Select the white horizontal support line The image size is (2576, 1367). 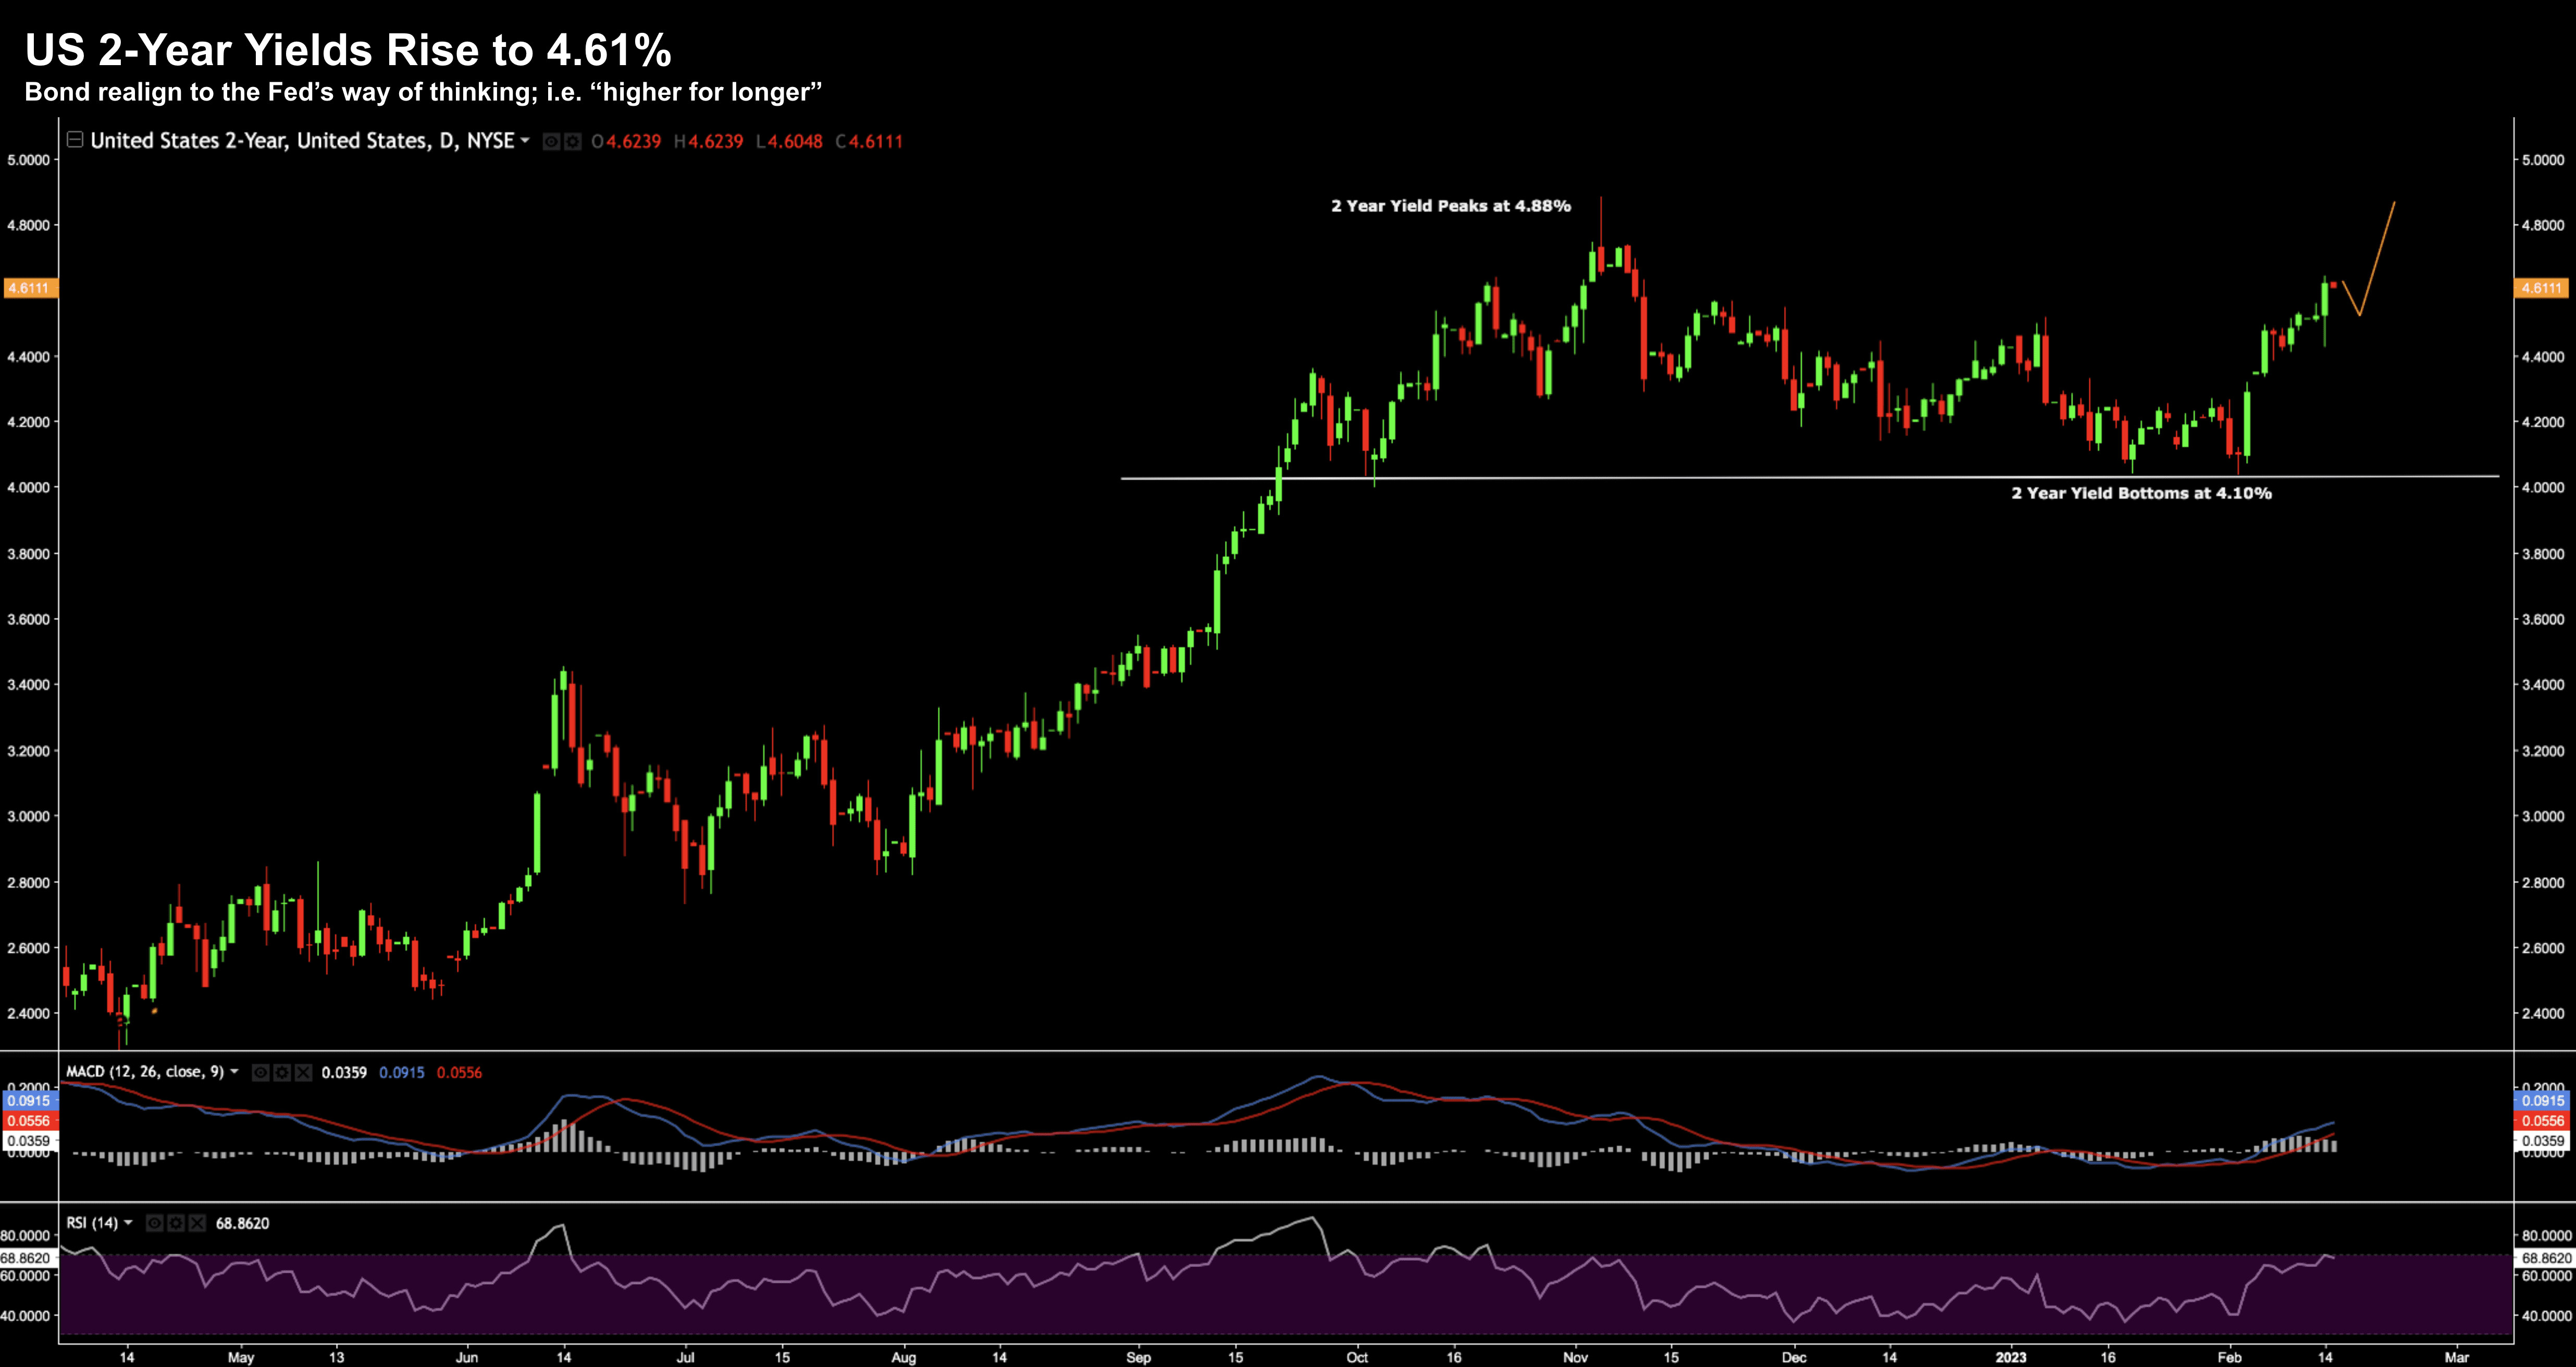[1700, 477]
